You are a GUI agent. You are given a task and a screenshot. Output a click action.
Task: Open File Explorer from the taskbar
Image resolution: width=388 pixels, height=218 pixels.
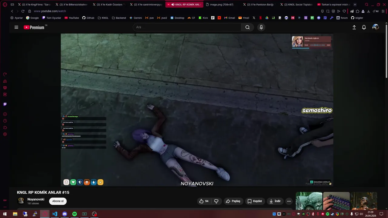pyautogui.click(x=15, y=214)
